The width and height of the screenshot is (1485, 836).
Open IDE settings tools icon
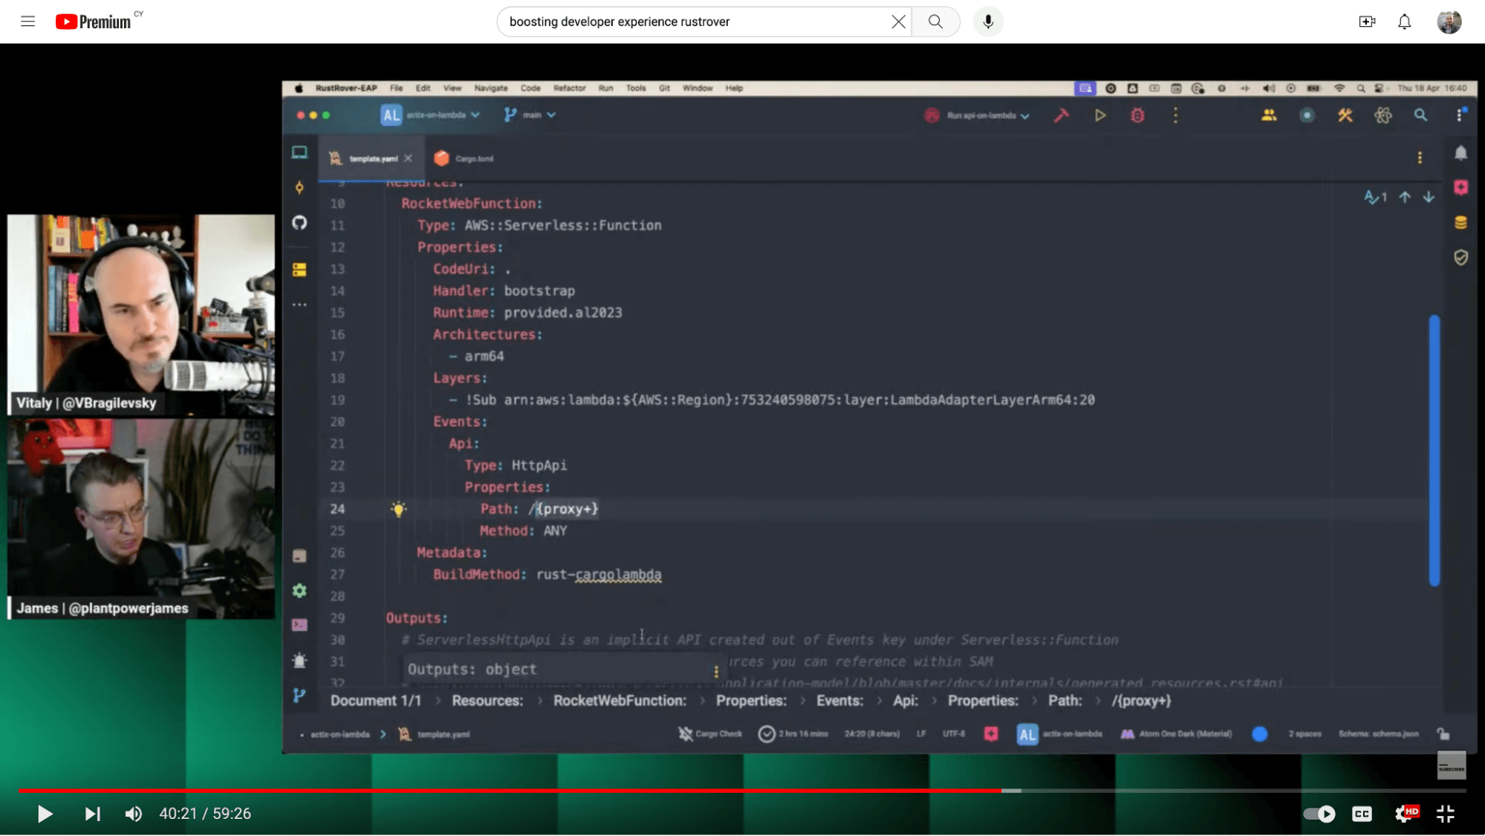click(1345, 115)
